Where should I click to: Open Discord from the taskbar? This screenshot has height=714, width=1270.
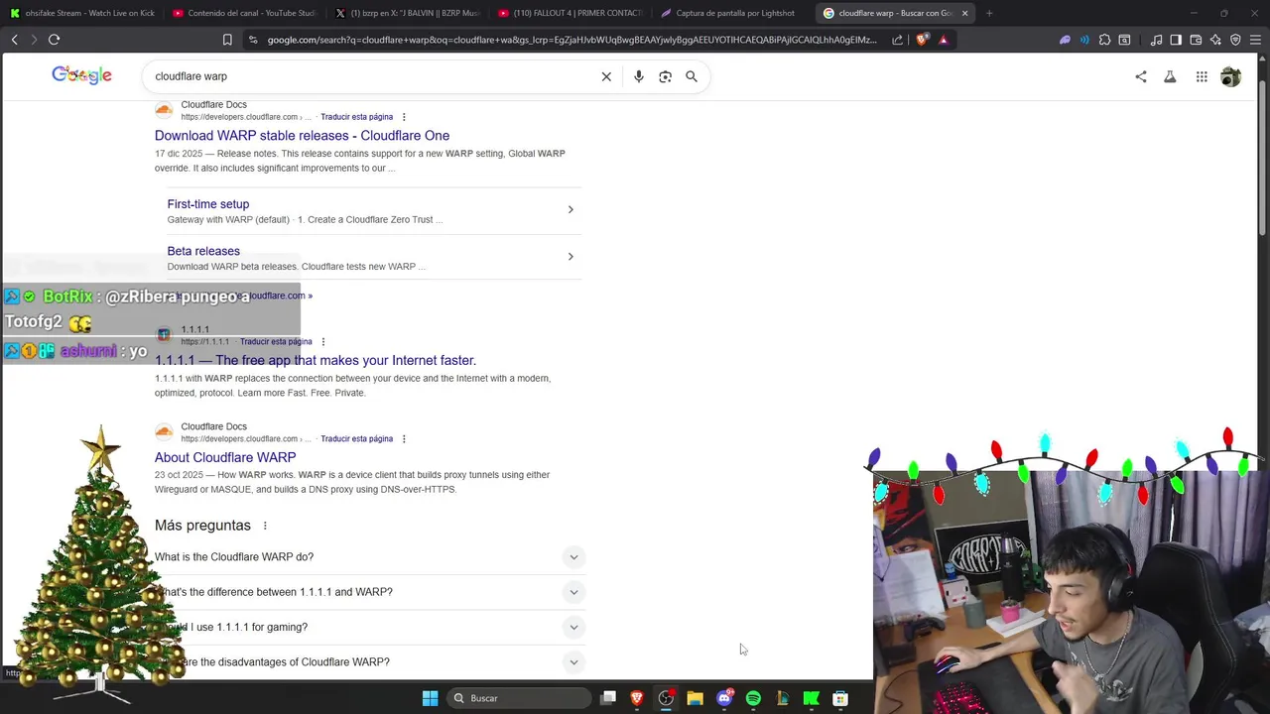coord(724,698)
